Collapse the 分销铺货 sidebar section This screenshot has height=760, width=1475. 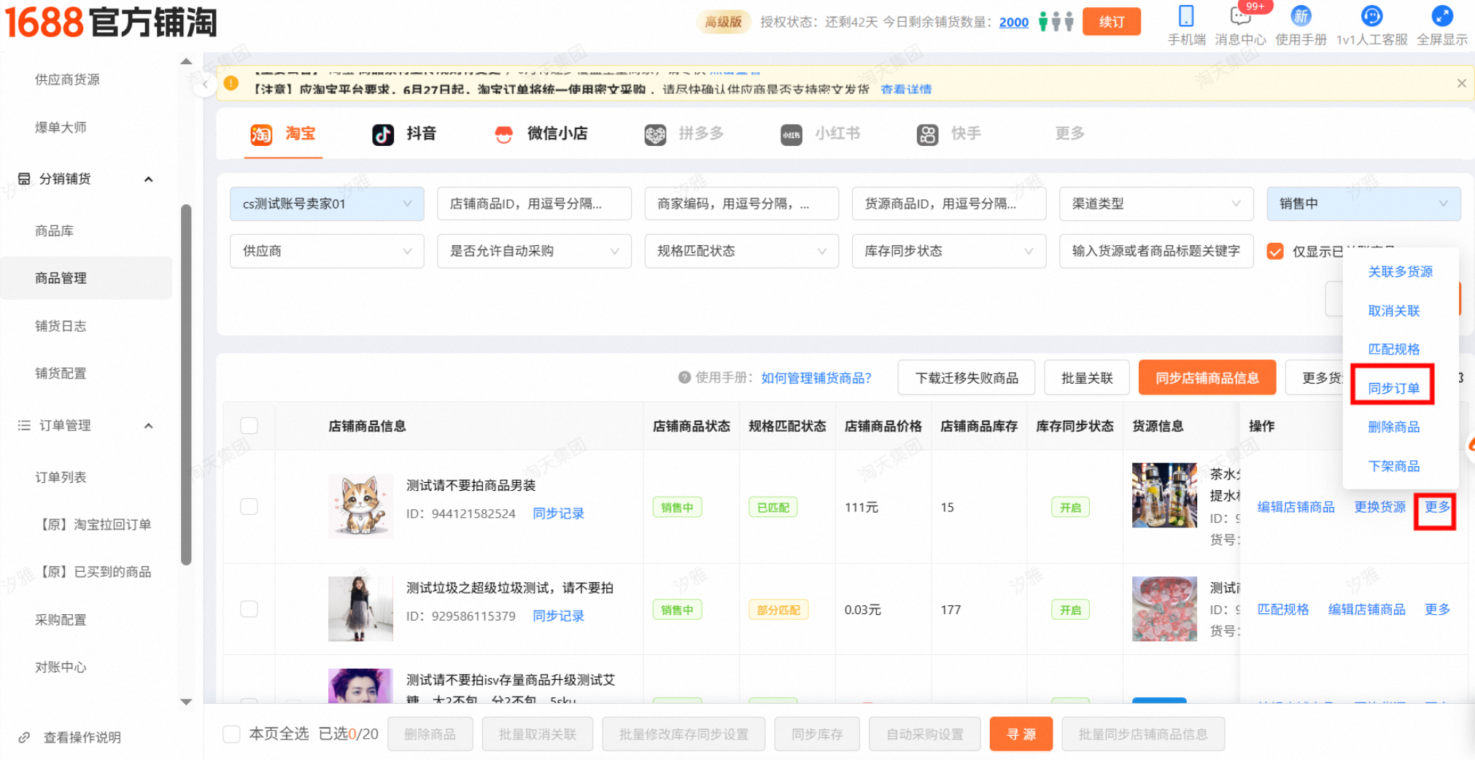[x=149, y=179]
